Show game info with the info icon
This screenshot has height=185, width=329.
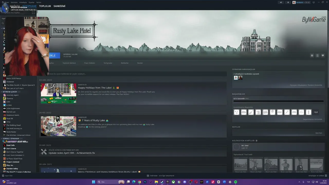pos(317,55)
